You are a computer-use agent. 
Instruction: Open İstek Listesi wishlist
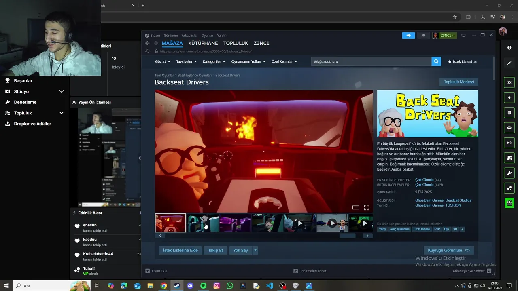point(462,61)
